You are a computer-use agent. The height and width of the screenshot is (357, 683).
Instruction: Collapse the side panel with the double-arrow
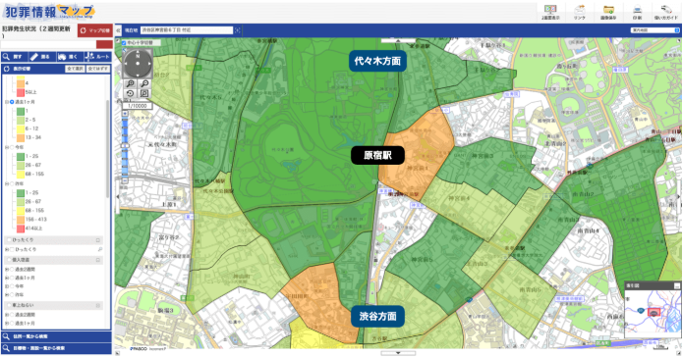click(x=118, y=30)
